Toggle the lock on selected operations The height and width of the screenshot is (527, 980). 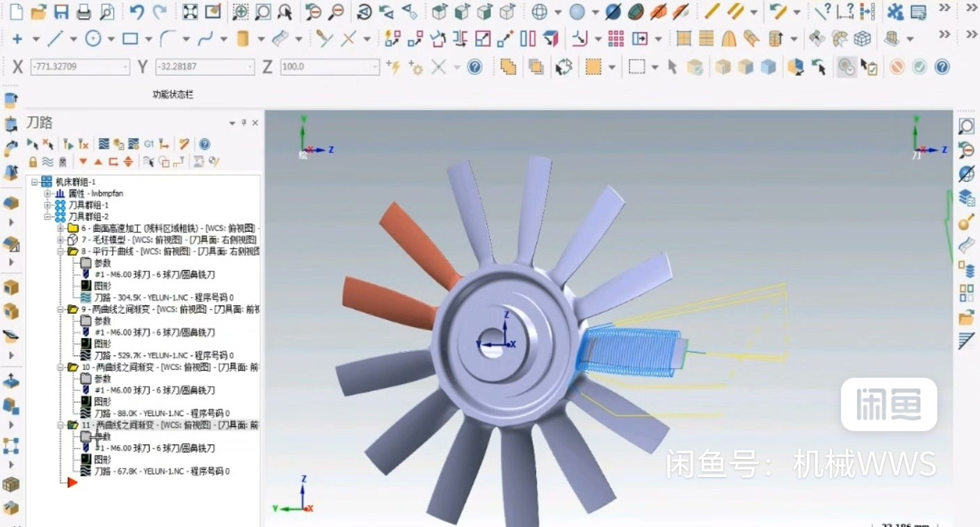pyautogui.click(x=33, y=162)
